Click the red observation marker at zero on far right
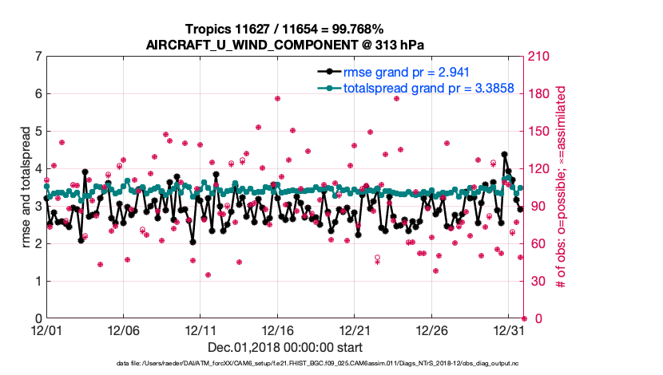The width and height of the screenshot is (663, 375). [x=523, y=318]
